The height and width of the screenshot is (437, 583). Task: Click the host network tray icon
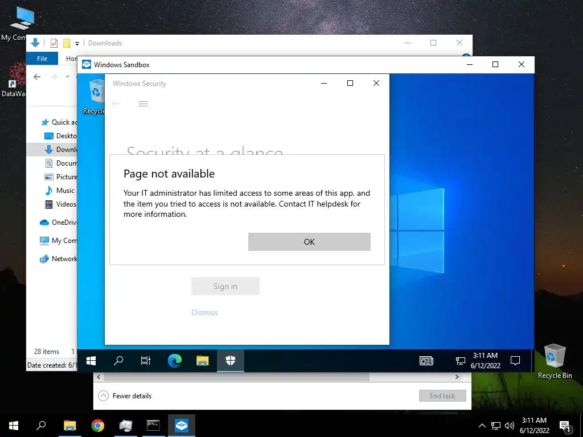click(x=496, y=426)
